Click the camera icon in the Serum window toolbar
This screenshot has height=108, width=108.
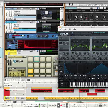coord(75,29)
